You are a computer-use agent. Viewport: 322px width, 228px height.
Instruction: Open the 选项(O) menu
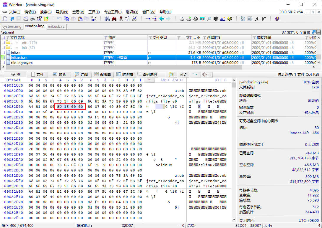132,12
